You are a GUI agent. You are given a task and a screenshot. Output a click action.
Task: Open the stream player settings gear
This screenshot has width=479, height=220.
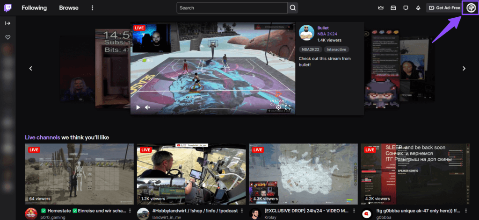(278, 107)
